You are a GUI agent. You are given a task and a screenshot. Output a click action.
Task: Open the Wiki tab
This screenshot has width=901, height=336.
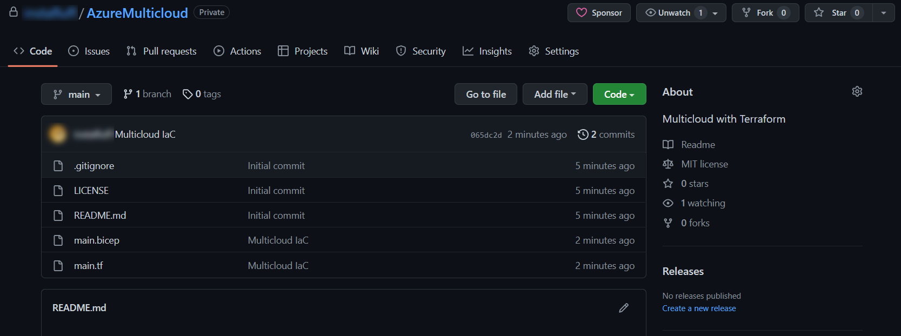362,51
